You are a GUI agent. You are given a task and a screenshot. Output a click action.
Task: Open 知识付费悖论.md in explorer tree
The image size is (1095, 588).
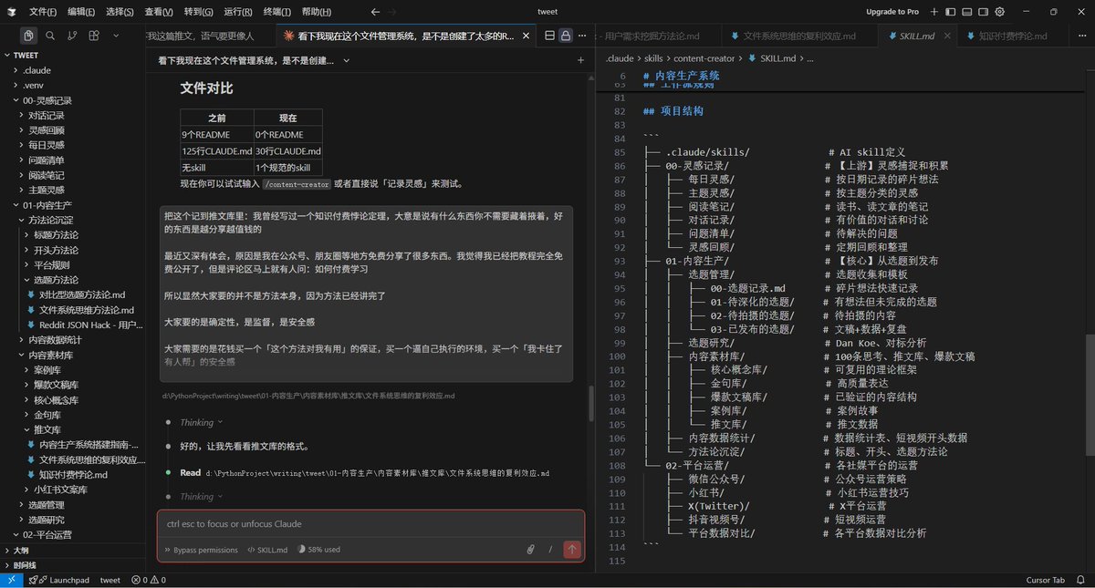tap(73, 474)
